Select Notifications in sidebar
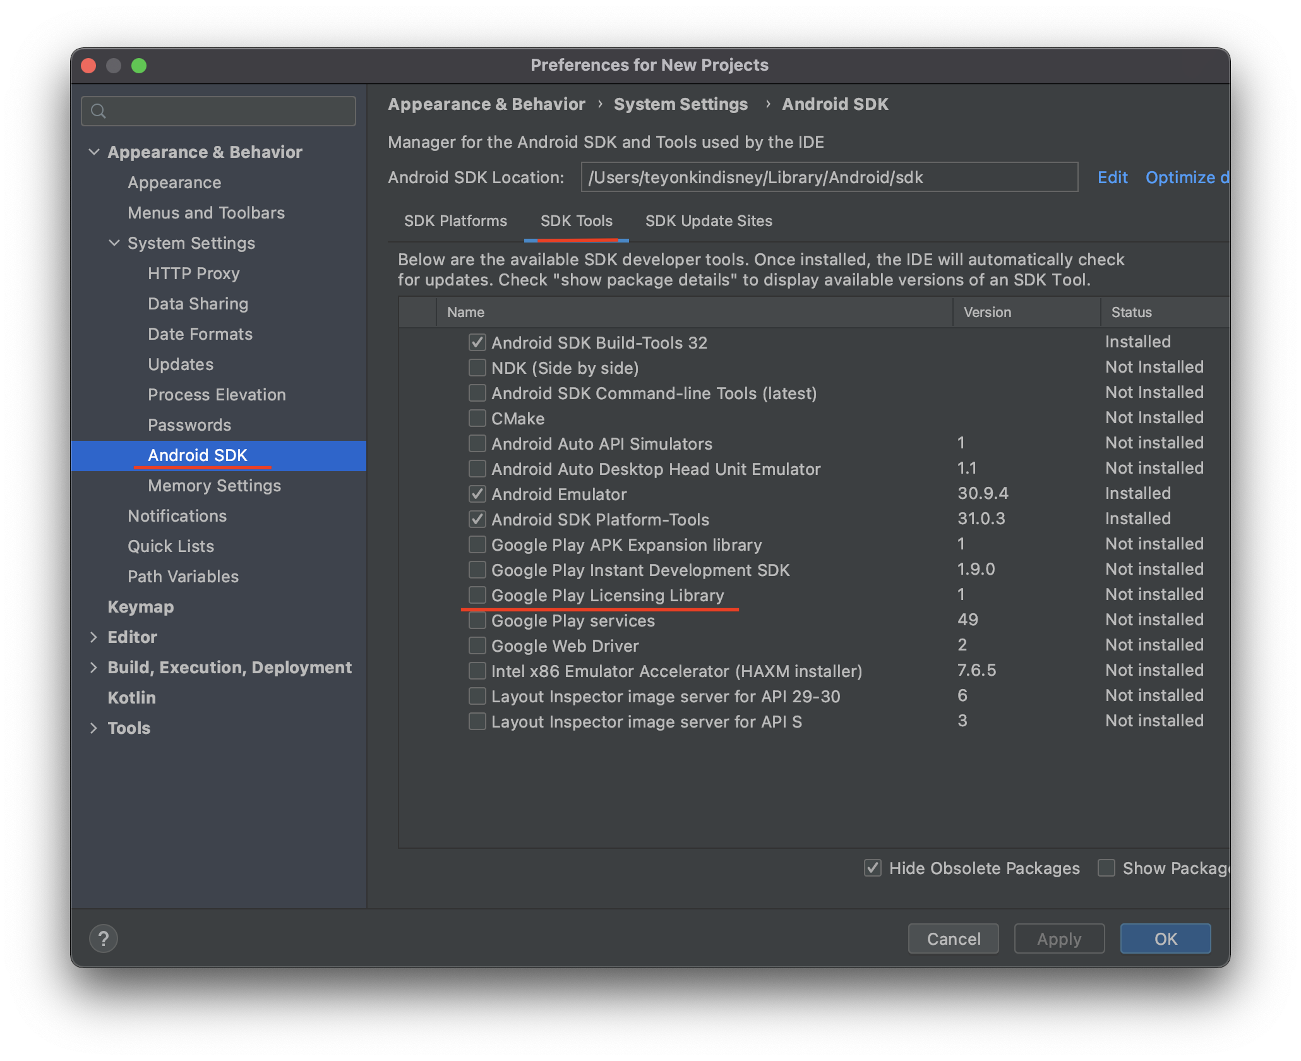Screen dimensions: 1301x1061 [x=177, y=516]
